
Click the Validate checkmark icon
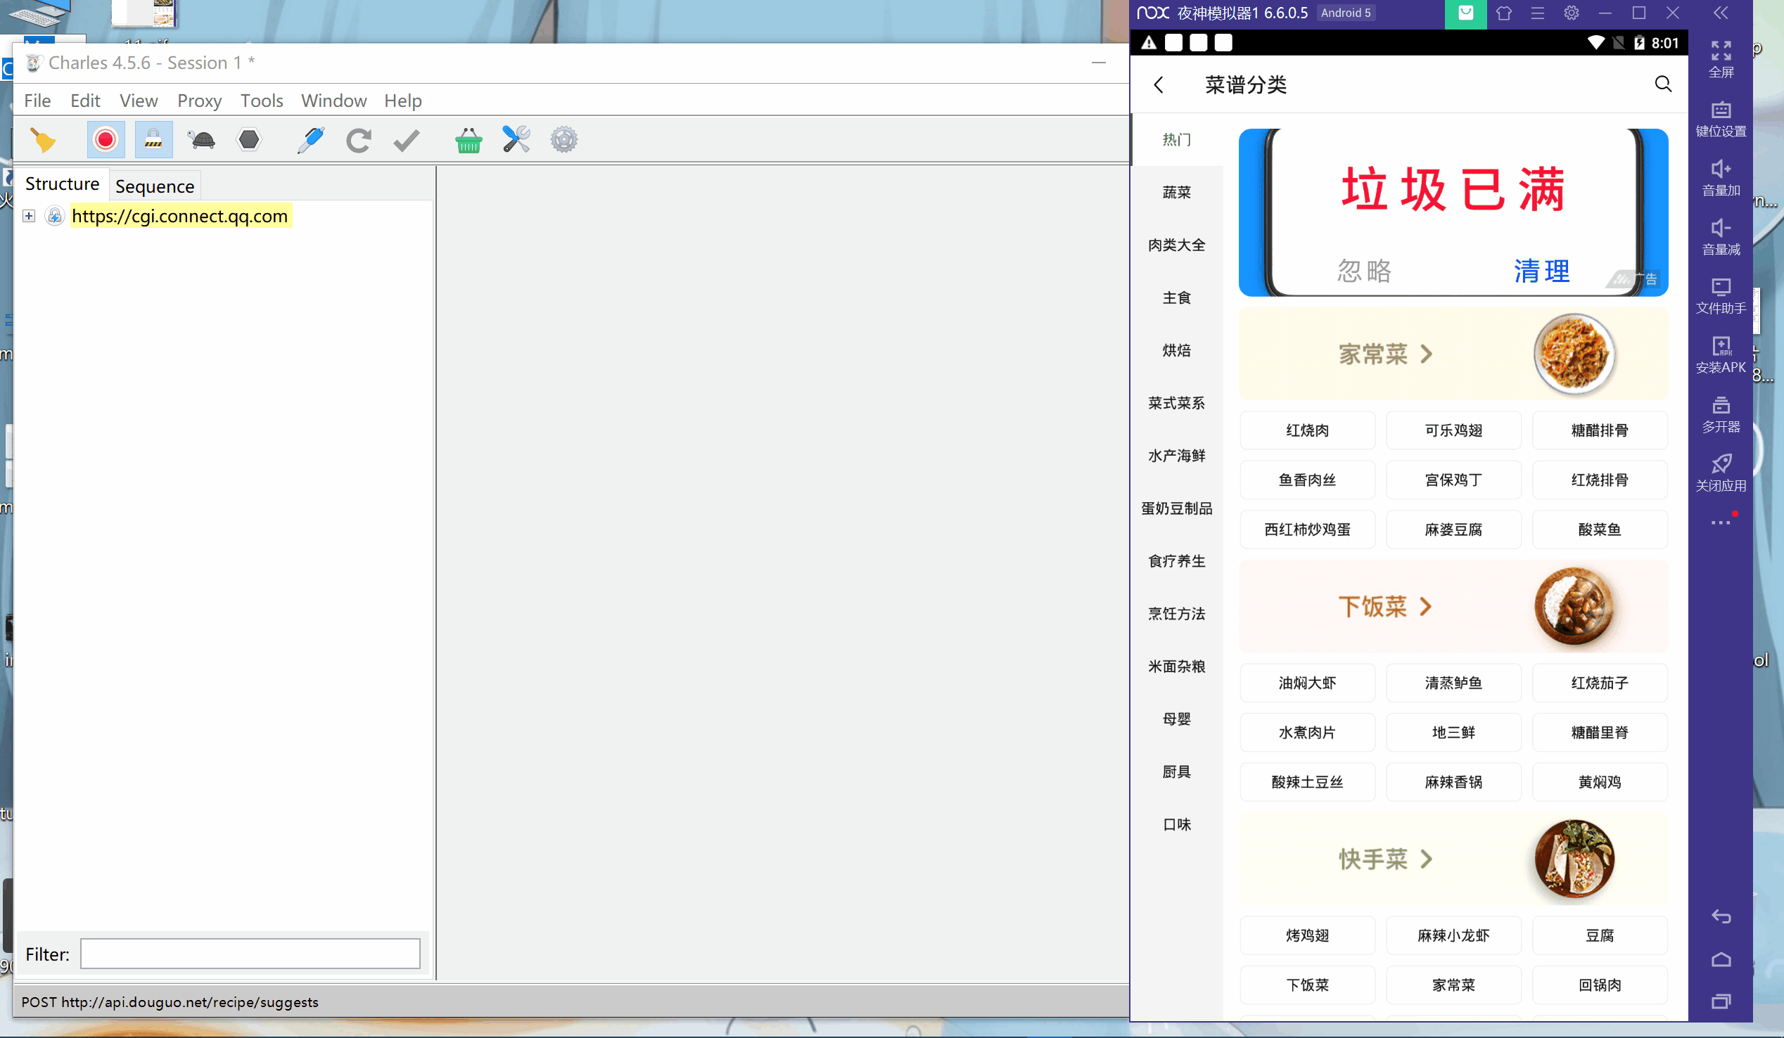click(x=406, y=140)
